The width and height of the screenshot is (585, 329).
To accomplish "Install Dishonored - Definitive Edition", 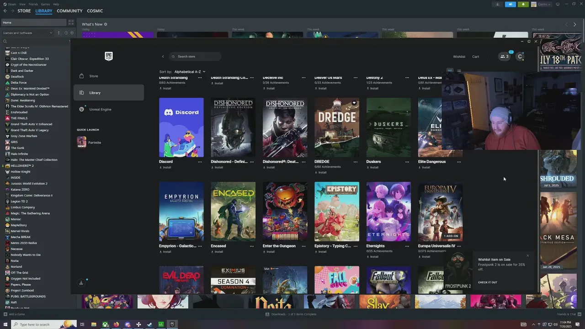I will 217,168.
